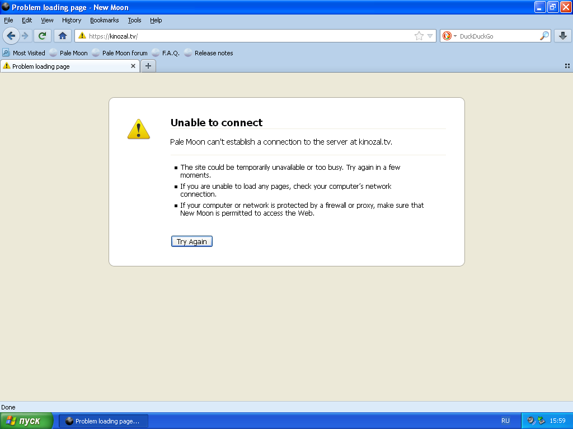Screen dimensions: 573x429
Task: Open the File menu
Action: [8, 20]
